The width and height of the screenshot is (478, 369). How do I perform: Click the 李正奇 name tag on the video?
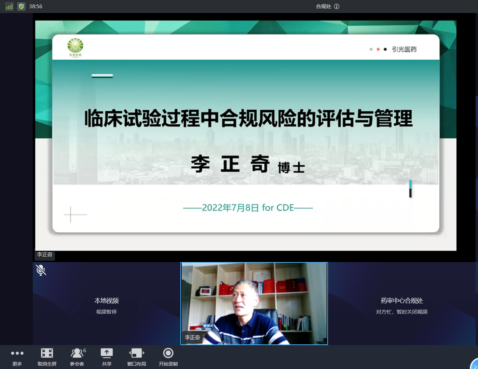point(192,338)
